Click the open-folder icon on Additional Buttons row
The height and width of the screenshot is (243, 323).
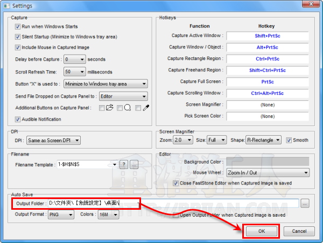pyautogui.click(x=109, y=108)
